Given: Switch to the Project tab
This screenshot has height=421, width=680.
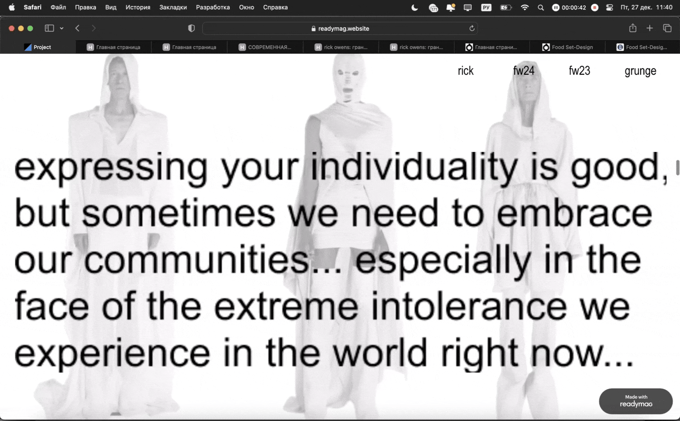Looking at the screenshot, I should tap(38, 47).
